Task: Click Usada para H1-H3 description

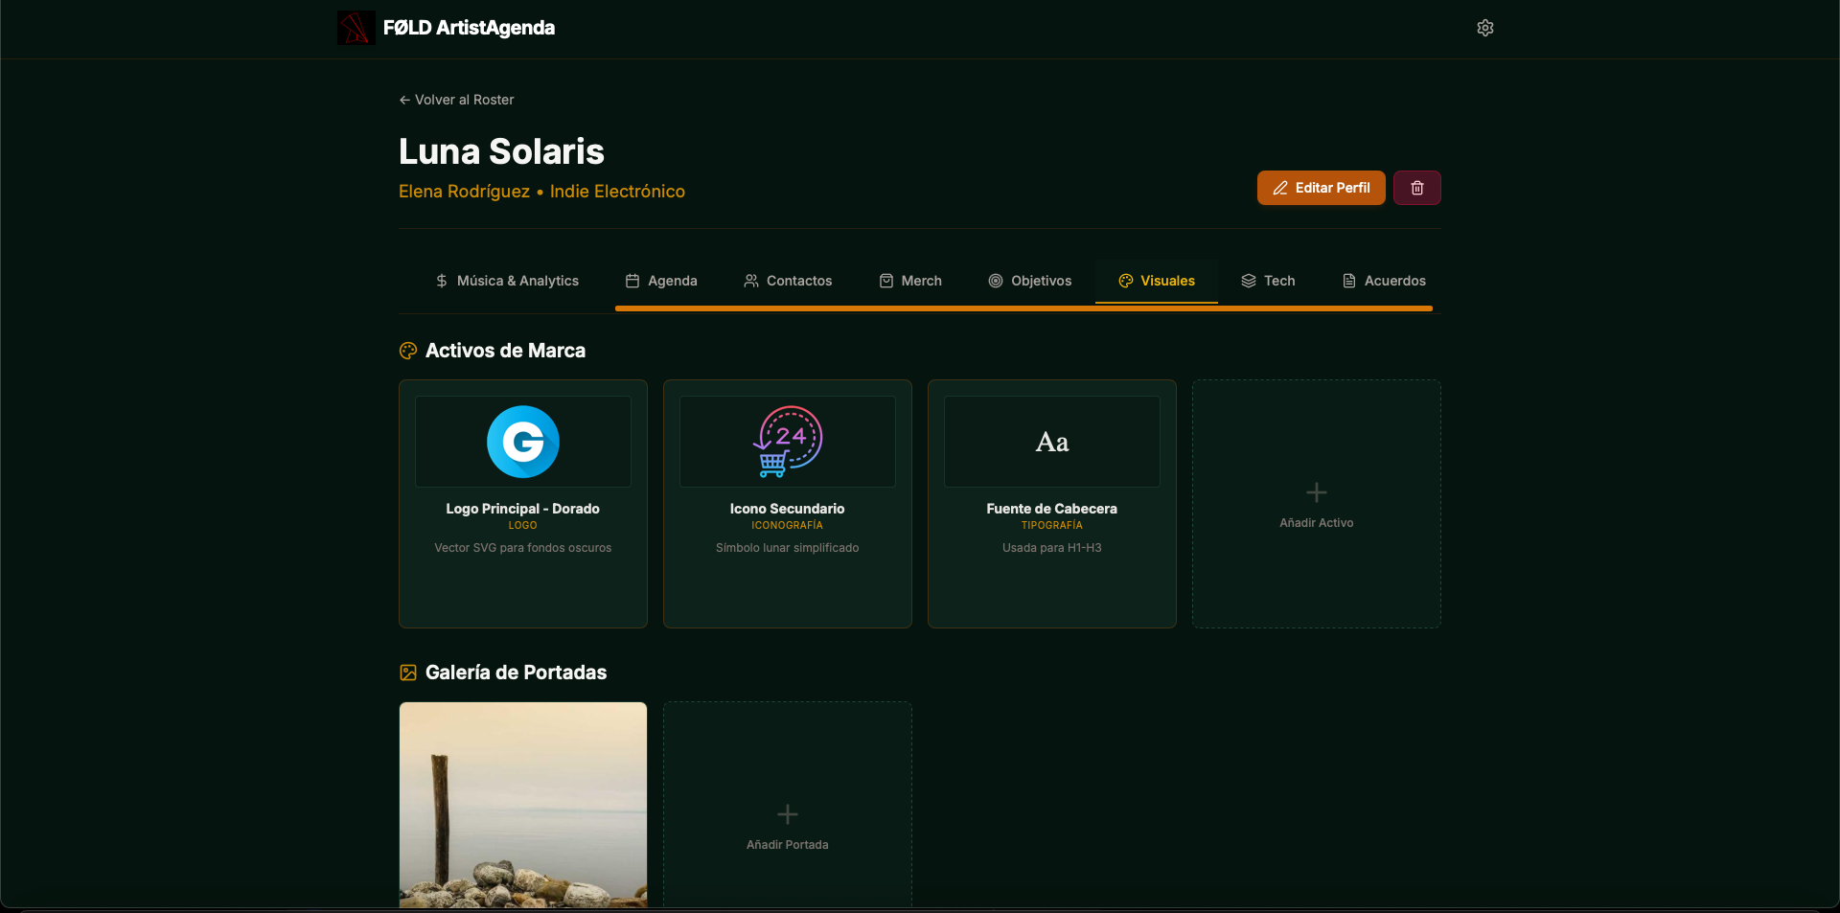Action: [1052, 548]
